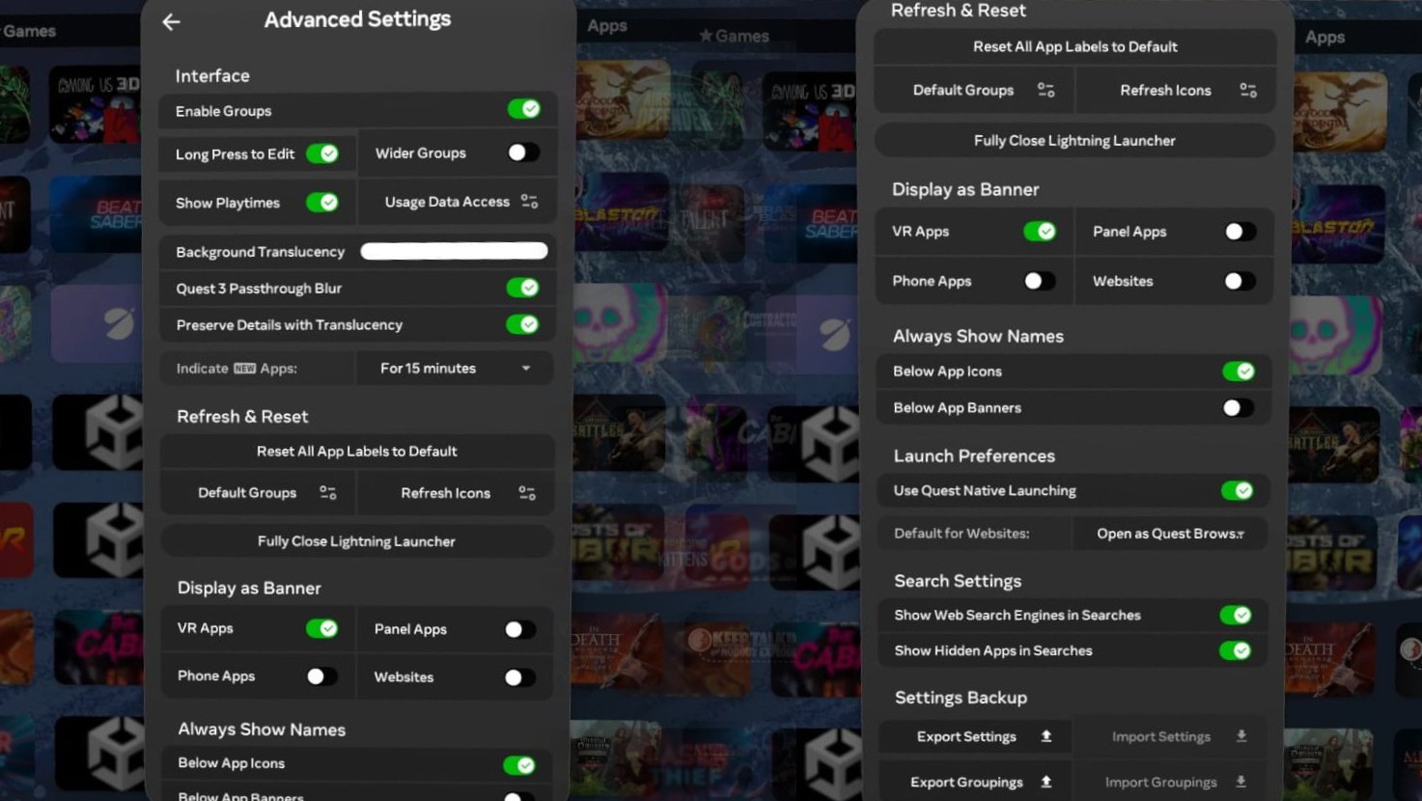This screenshot has width=1422, height=801.
Task: Open the Usage Data Access sliders icon
Action: tap(529, 202)
